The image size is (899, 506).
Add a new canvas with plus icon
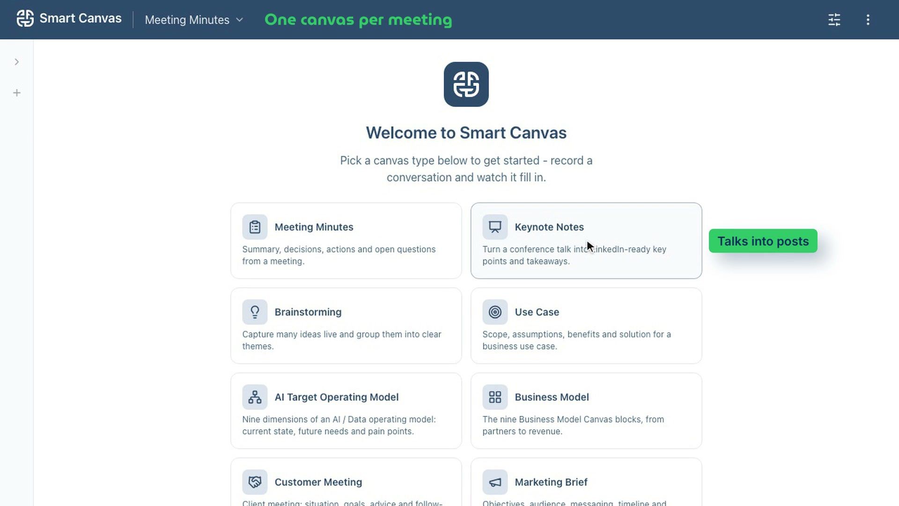(17, 93)
